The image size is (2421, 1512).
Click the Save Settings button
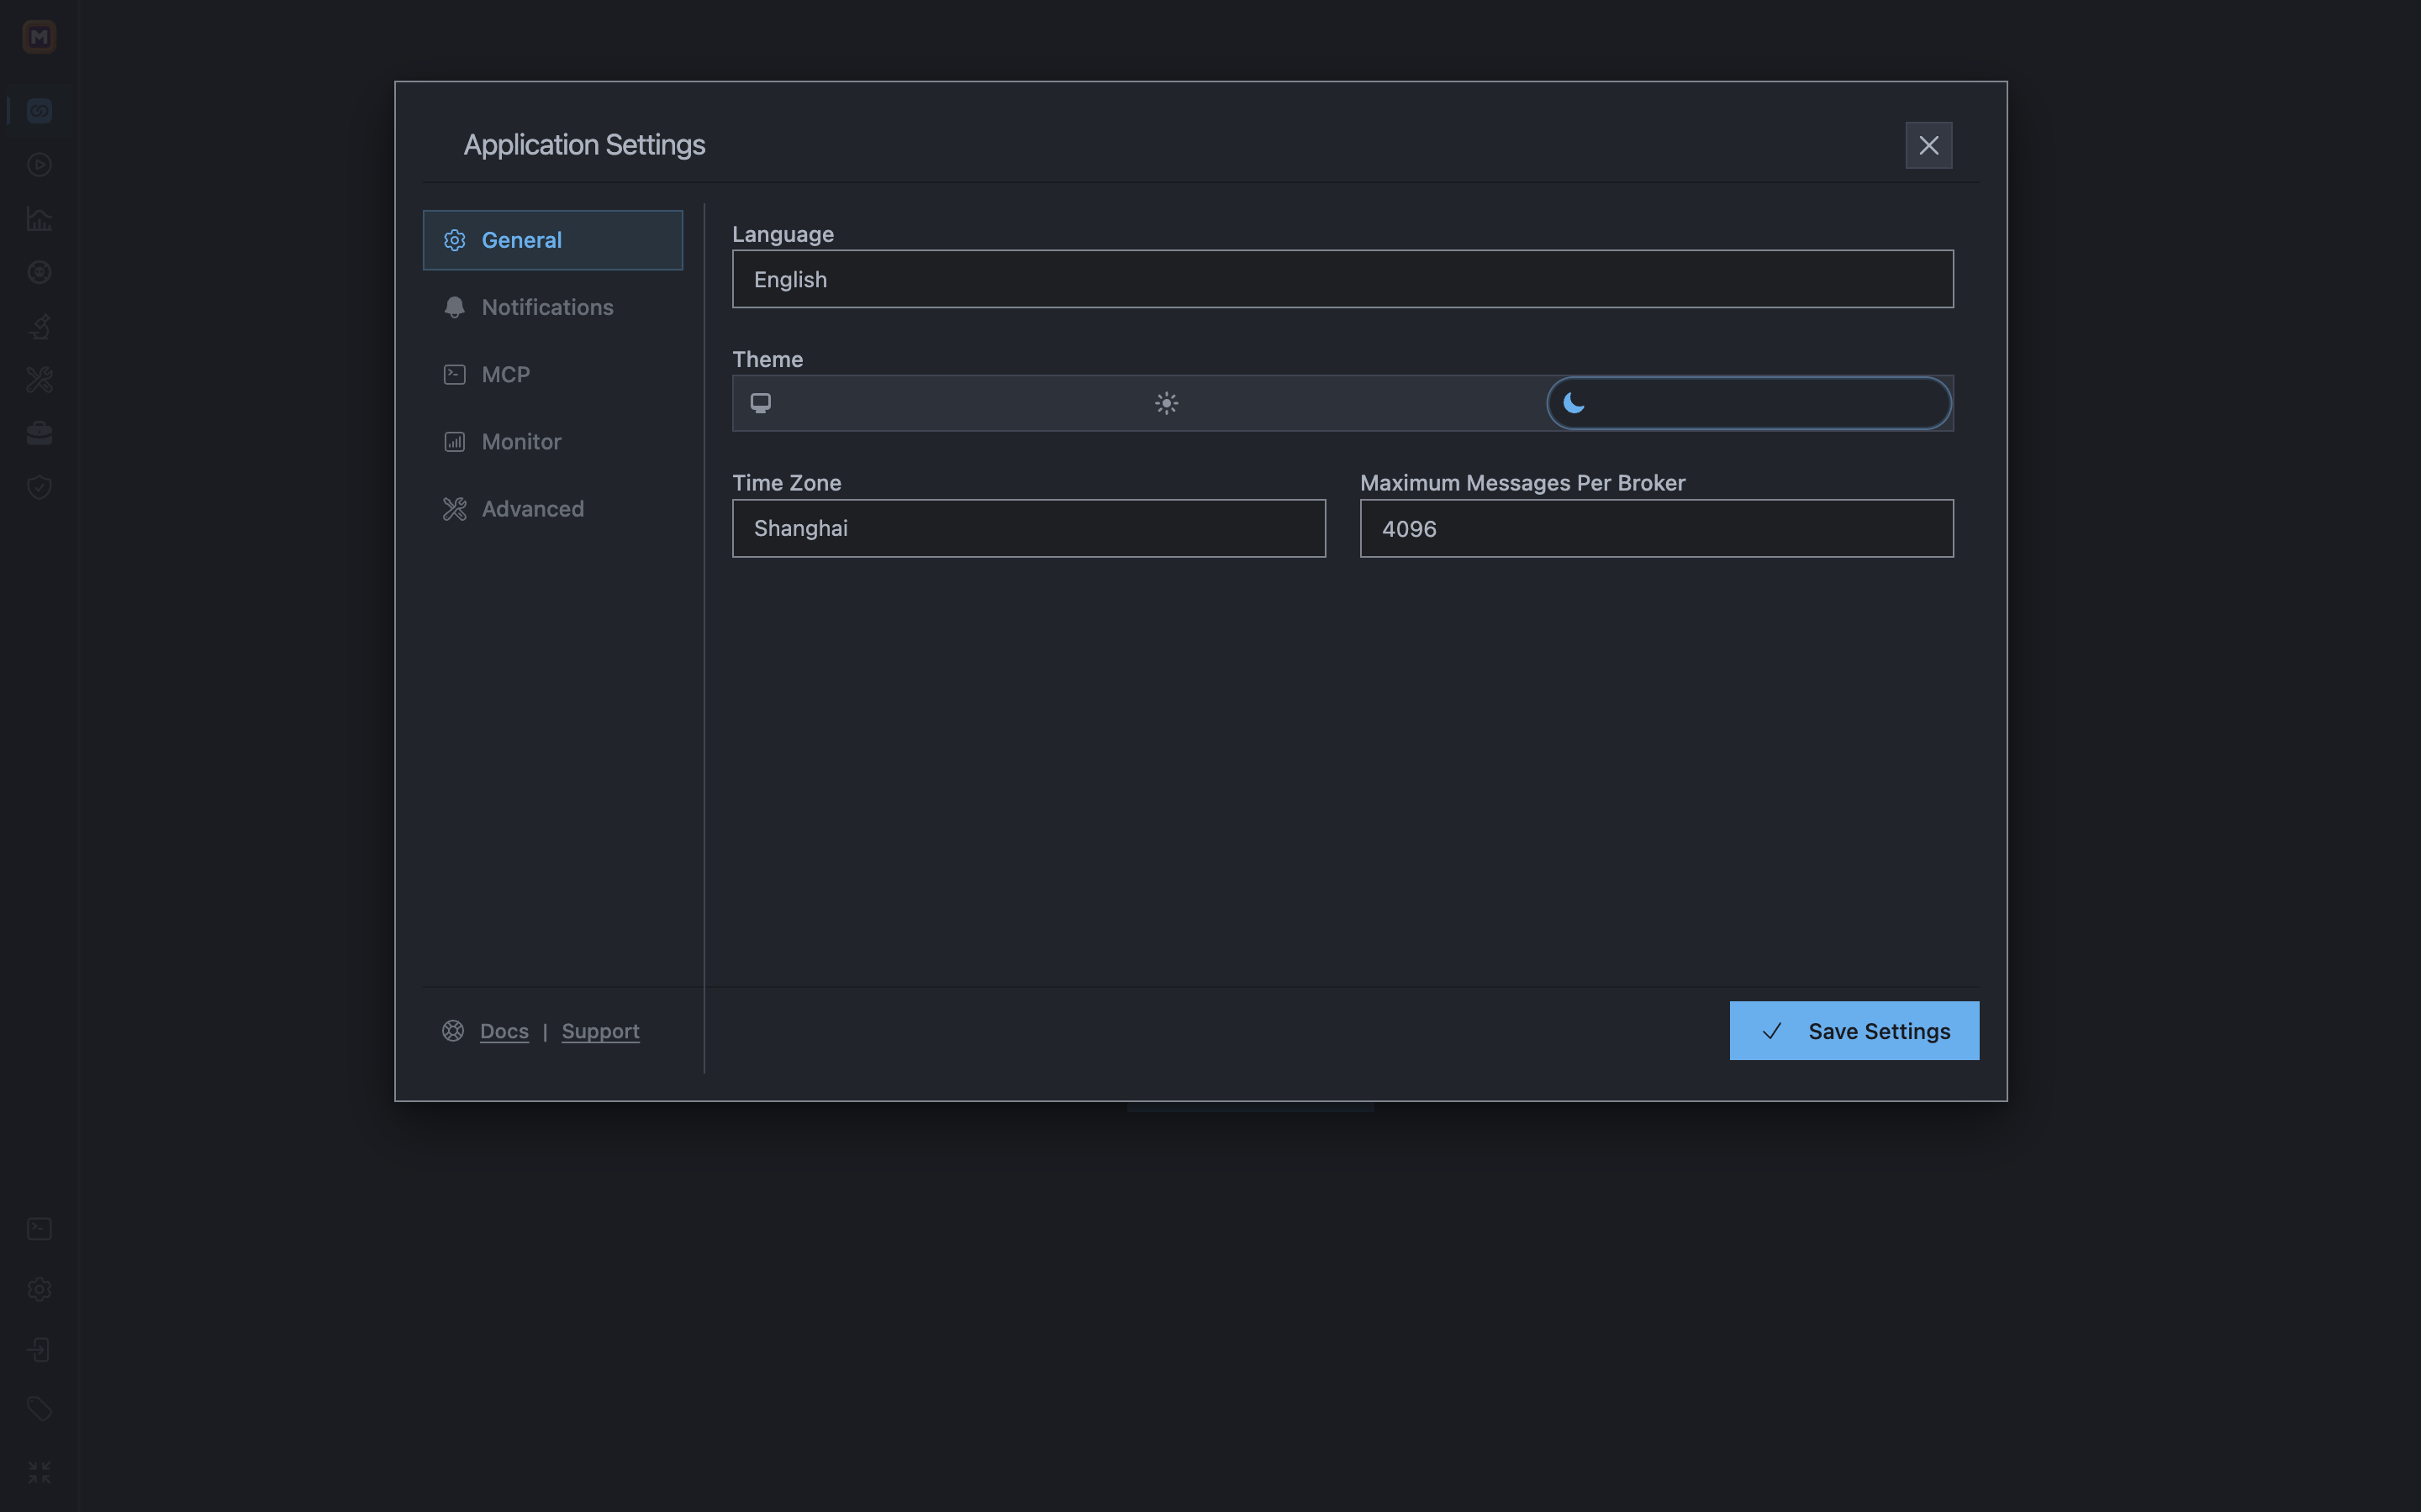(1854, 1031)
